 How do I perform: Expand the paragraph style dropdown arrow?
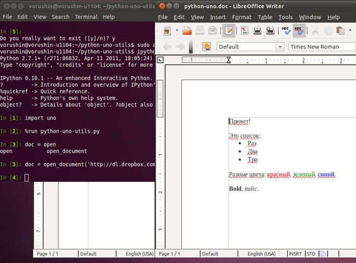click(280, 47)
